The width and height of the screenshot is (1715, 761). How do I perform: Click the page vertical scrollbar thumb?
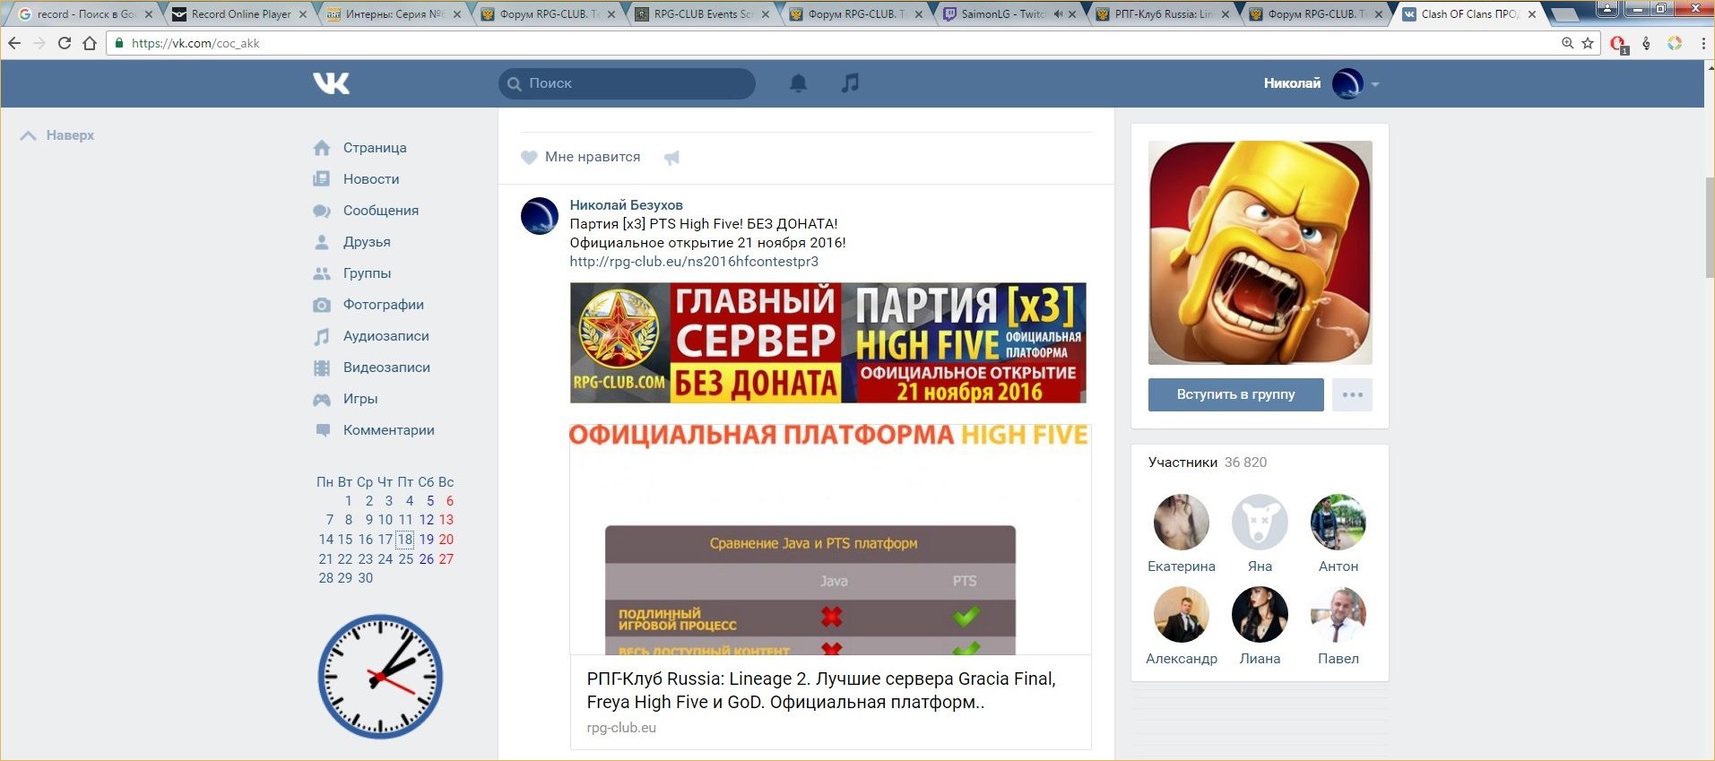[x=1709, y=228]
